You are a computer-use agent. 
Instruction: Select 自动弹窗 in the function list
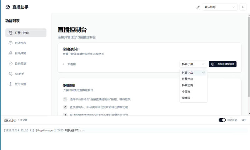(26, 53)
